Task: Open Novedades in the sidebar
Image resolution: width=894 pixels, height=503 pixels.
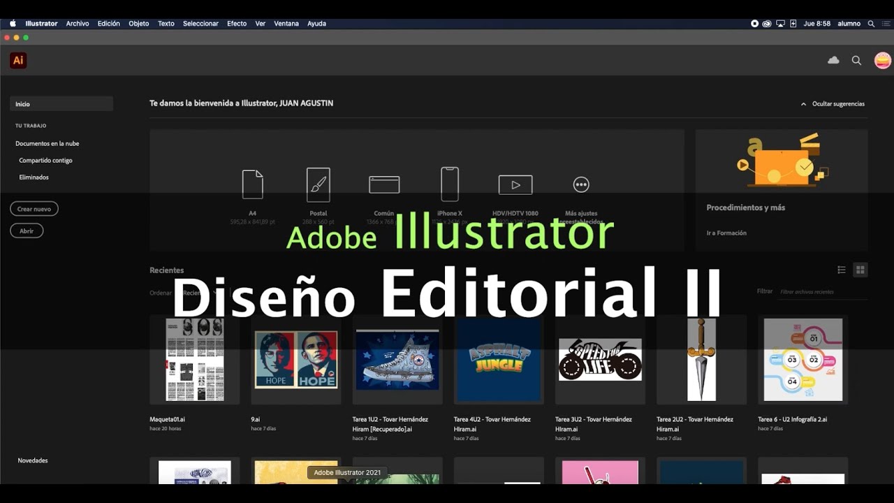Action: pos(33,460)
